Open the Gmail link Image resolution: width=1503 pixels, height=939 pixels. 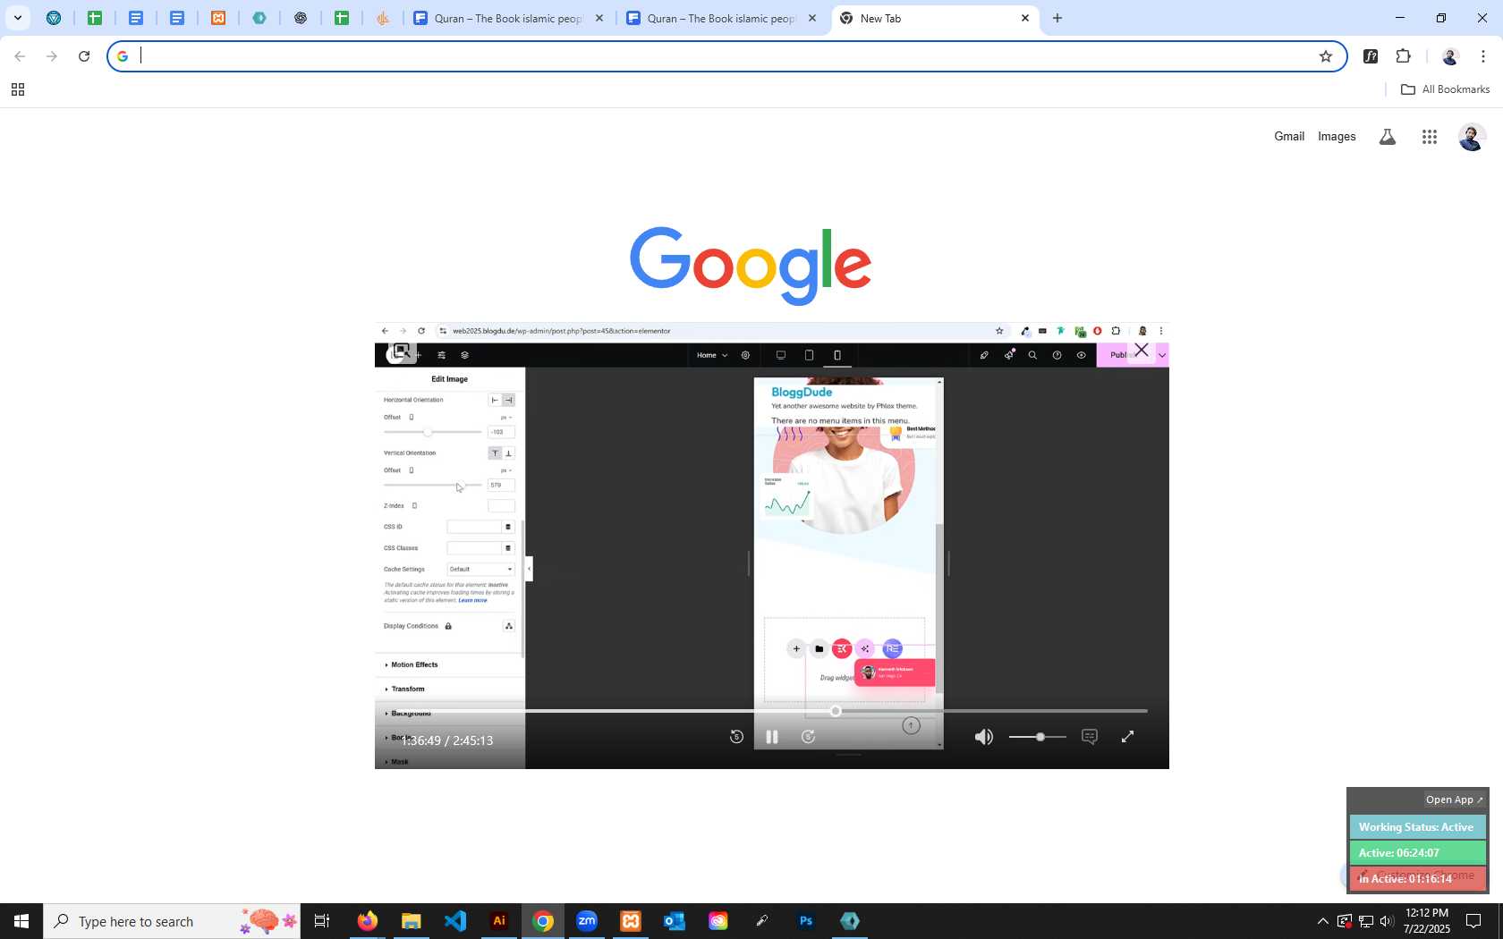(1289, 137)
